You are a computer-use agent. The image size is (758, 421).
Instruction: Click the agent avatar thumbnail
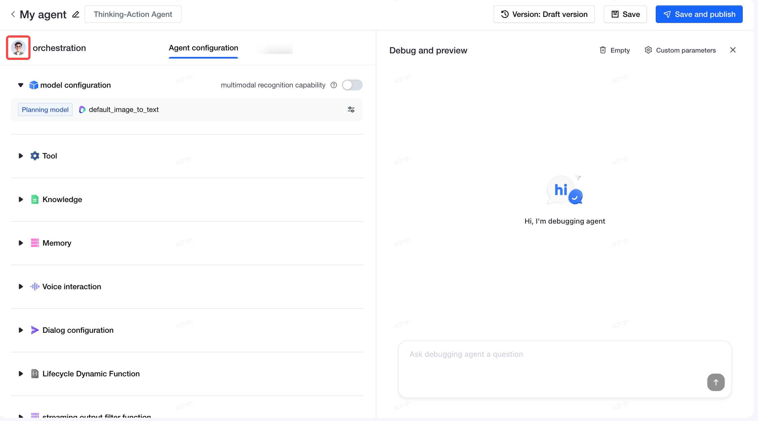point(18,48)
